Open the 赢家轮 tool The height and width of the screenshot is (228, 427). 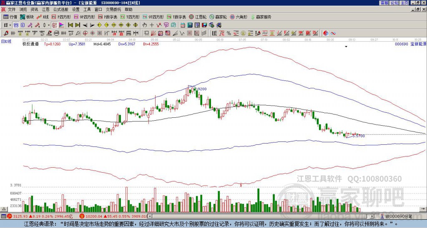click(218, 17)
